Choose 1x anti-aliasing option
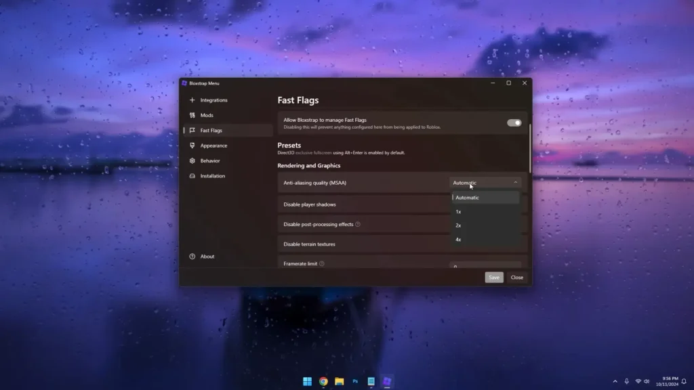Viewport: 694px width, 390px height. click(x=485, y=212)
